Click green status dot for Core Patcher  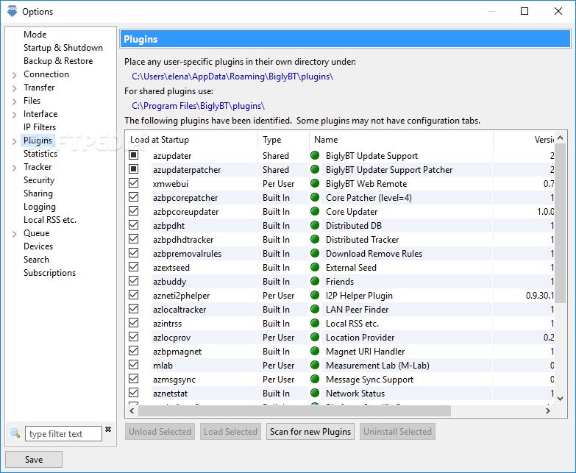pos(315,197)
